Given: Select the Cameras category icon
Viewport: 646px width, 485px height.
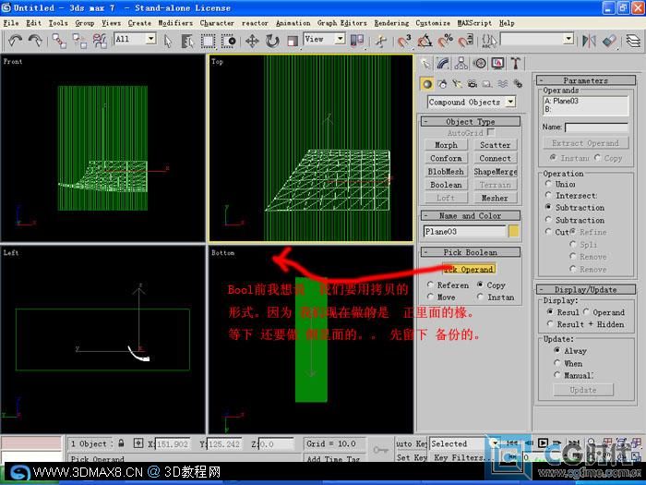Looking at the screenshot, I should 473,84.
